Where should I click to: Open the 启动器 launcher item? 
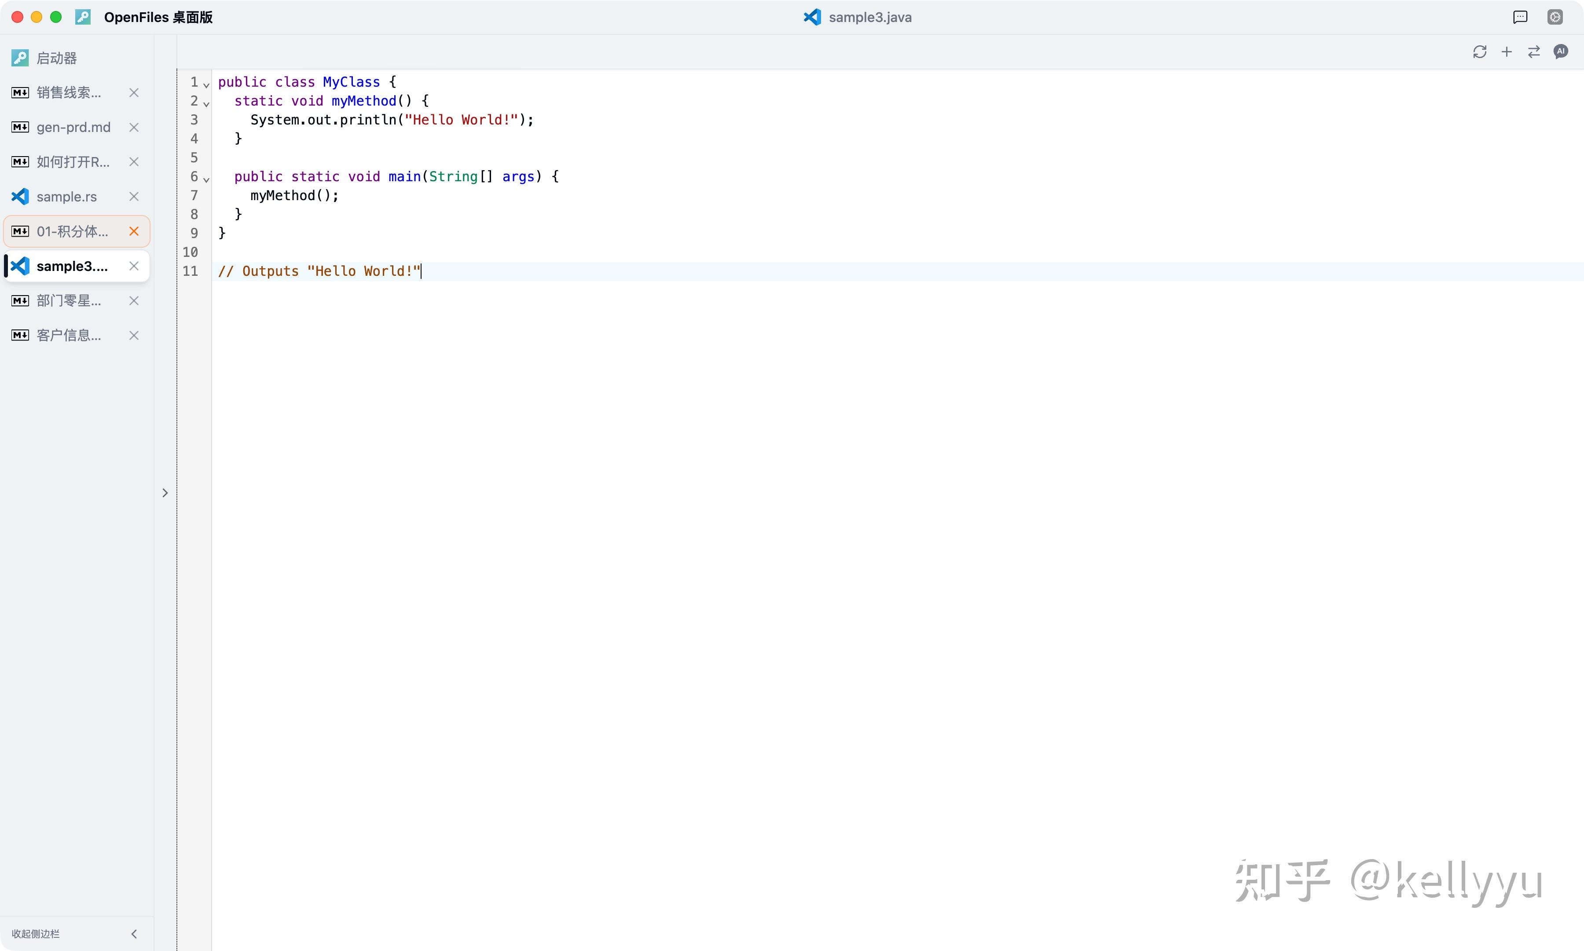point(77,59)
